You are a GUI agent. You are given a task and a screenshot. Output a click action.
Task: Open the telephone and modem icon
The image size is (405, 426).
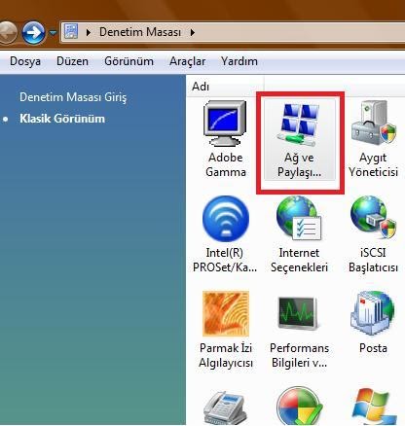click(x=225, y=408)
